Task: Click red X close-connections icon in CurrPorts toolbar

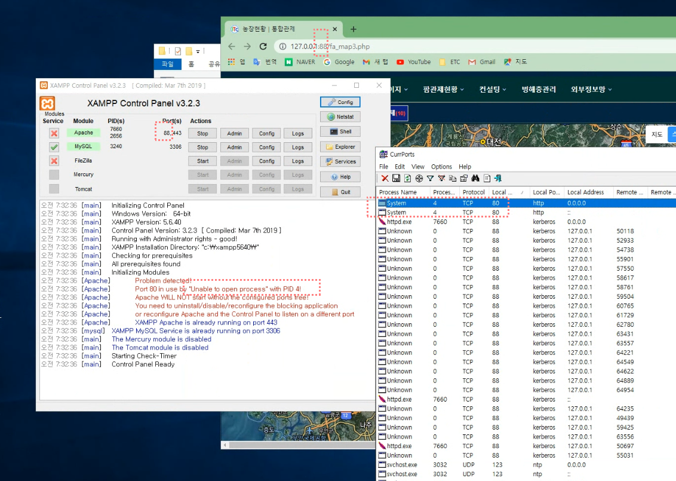Action: pyautogui.click(x=385, y=178)
